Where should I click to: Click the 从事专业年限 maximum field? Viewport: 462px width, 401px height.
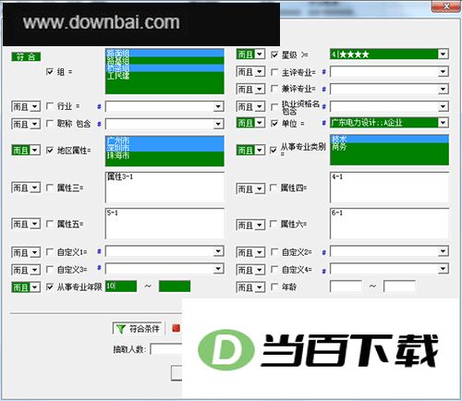pos(175,286)
